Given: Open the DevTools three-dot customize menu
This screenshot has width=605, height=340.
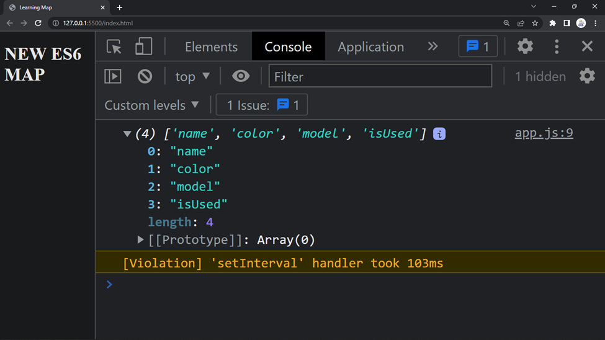Looking at the screenshot, I should click(557, 47).
